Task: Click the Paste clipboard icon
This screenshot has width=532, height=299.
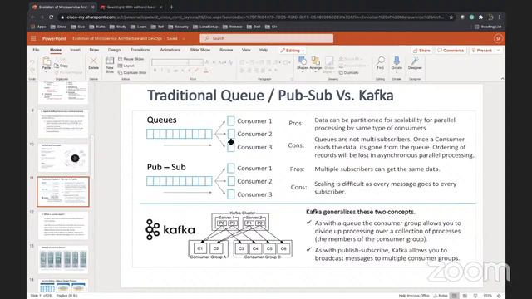Action: pyautogui.click(x=47, y=61)
